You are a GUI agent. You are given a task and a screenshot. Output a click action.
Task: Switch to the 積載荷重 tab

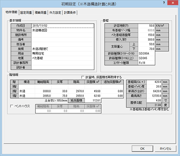41,13
